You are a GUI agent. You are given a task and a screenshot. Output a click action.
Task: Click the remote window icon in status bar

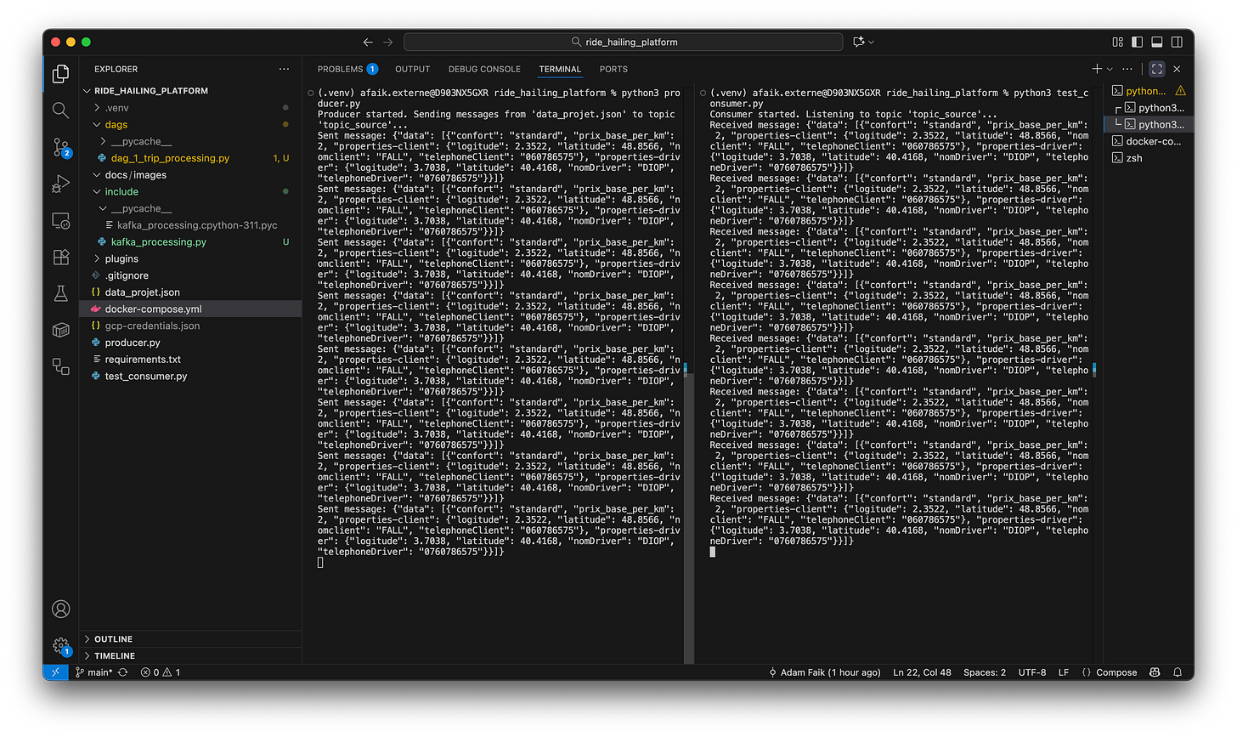tap(55, 672)
